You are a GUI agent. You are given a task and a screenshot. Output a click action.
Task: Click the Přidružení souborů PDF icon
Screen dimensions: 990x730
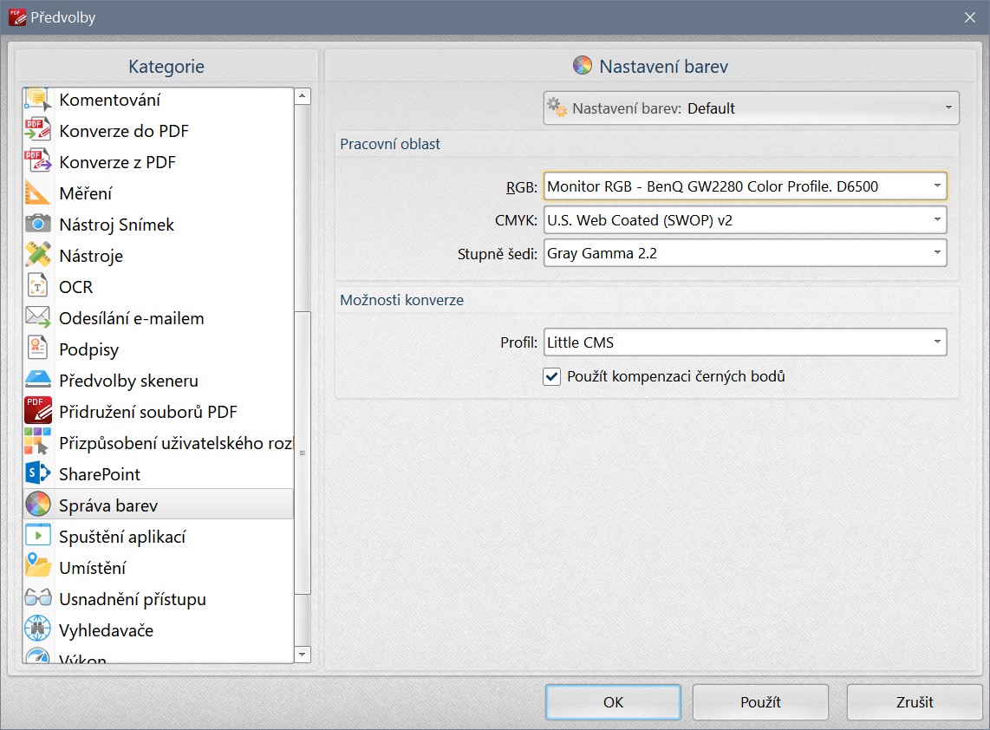pos(38,411)
